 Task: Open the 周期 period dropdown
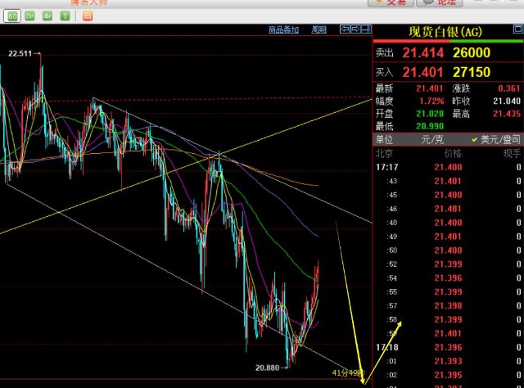tap(318, 30)
